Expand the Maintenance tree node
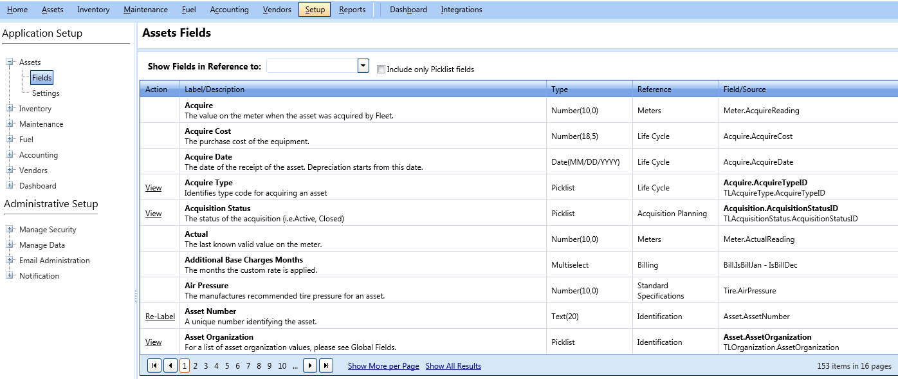The image size is (898, 379). (10, 124)
